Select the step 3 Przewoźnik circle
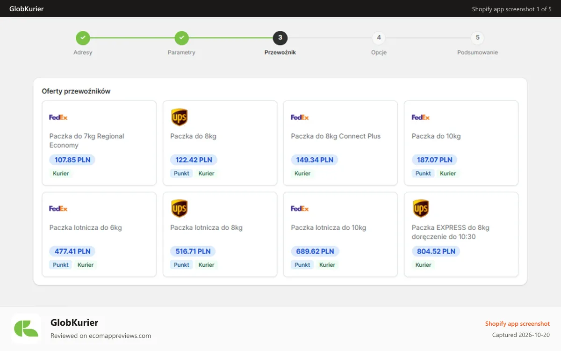Screen dimensions: 561x351 point(280,38)
